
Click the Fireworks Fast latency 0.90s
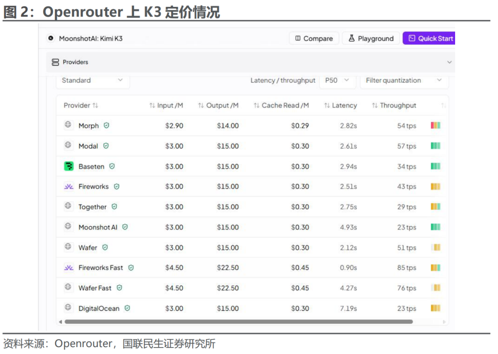click(349, 268)
